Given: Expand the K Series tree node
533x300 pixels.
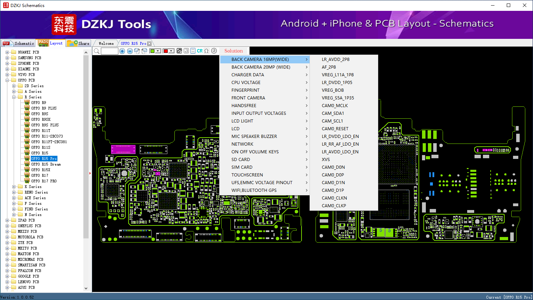Looking at the screenshot, I should point(14,187).
